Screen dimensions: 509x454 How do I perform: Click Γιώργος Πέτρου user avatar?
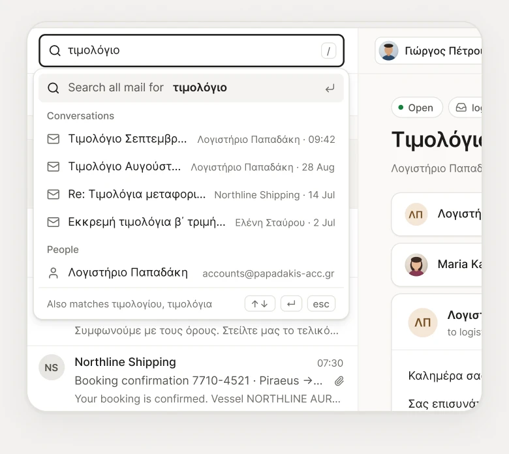click(388, 51)
